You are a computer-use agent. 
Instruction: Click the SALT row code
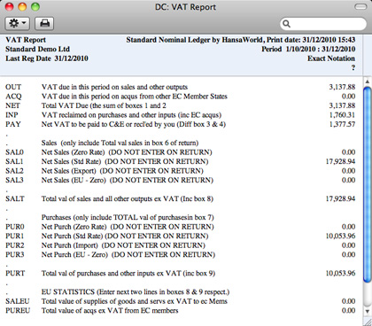tap(15, 198)
